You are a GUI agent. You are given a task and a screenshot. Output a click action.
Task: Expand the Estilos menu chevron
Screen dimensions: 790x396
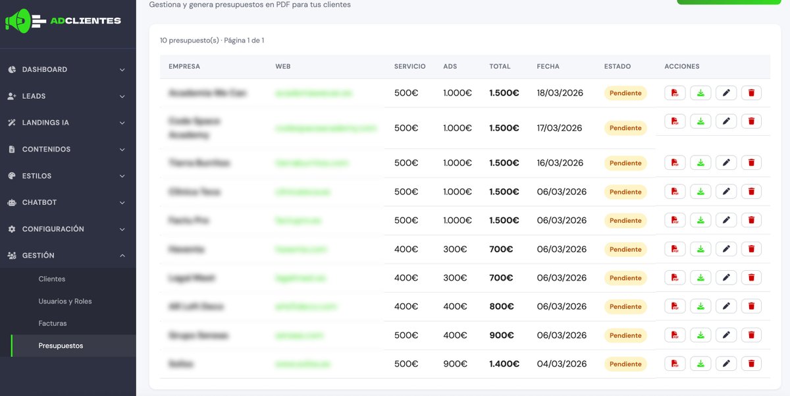(122, 176)
